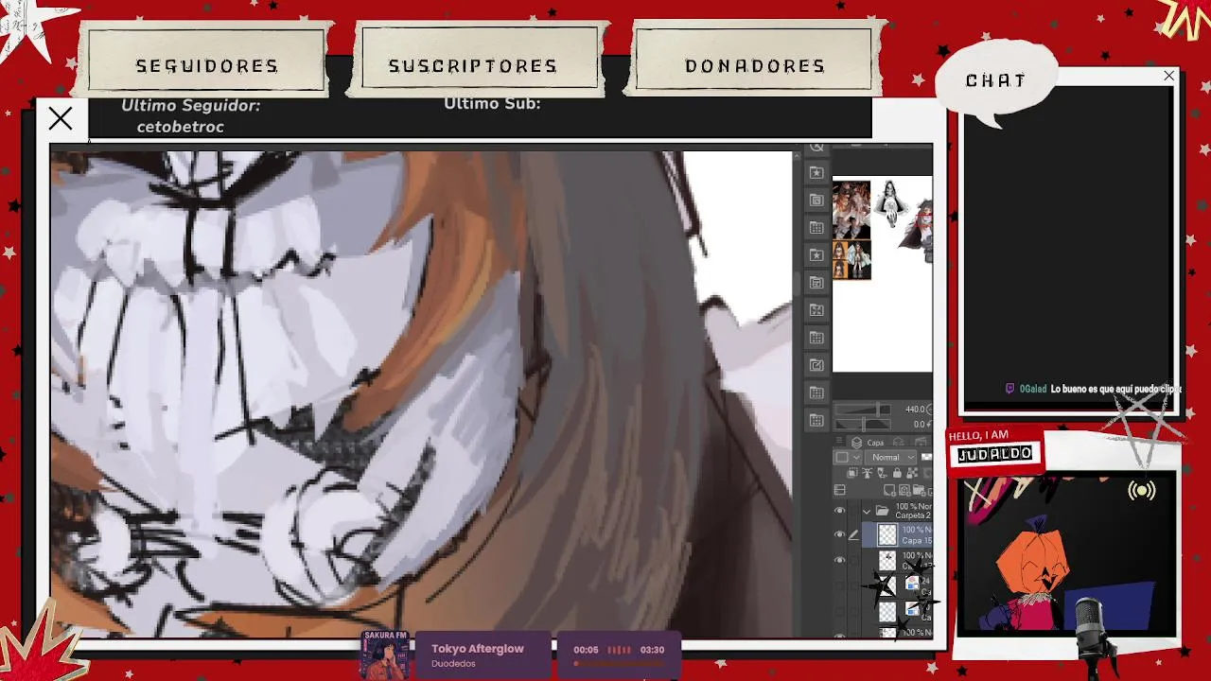Image resolution: width=1211 pixels, height=681 pixels.
Task: Close the chat panel
Action: [1169, 76]
